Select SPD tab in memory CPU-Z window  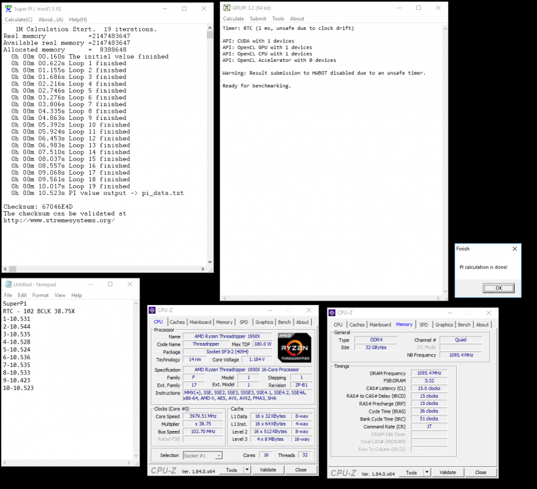(423, 325)
